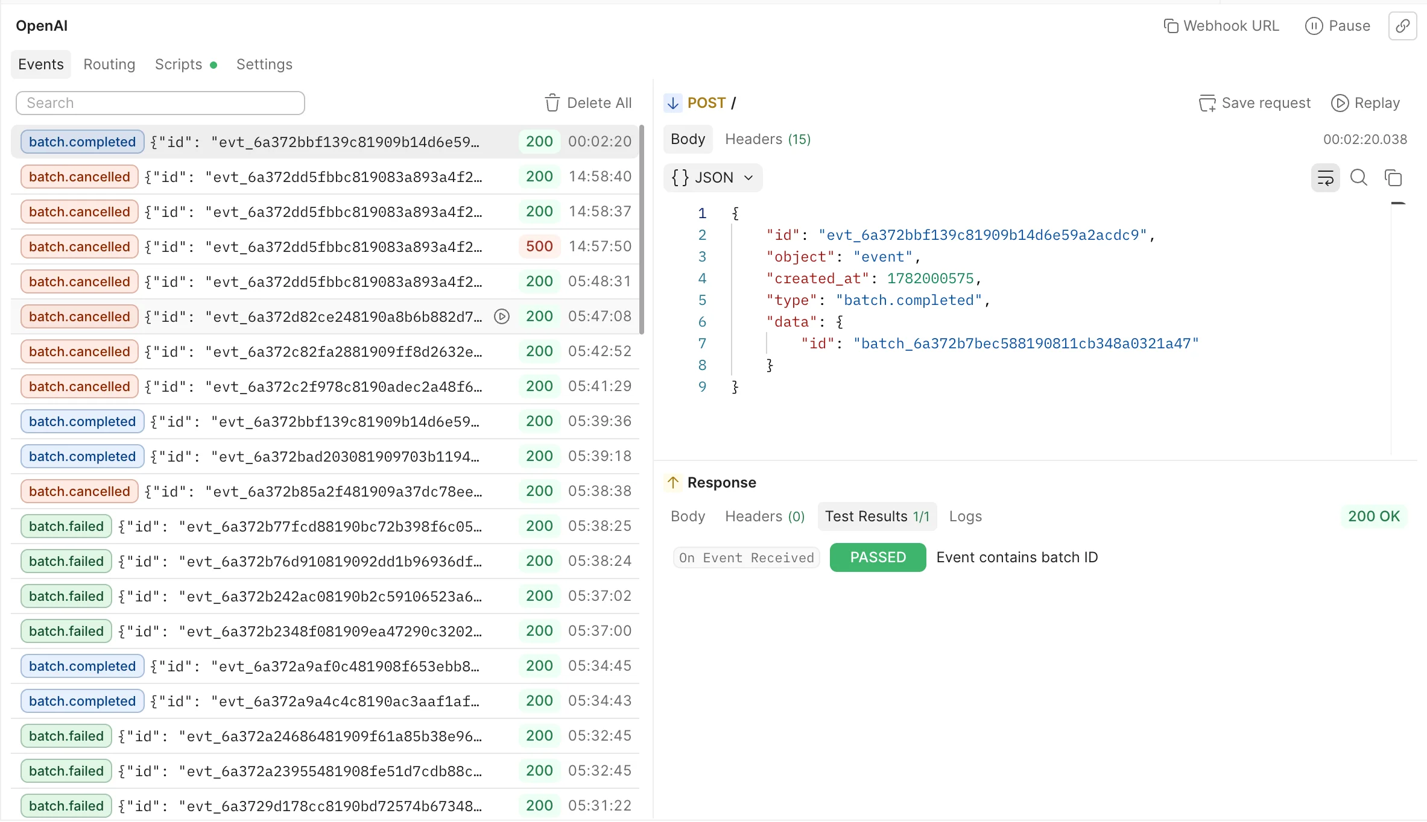Image resolution: width=1427 pixels, height=822 pixels.
Task: Focus the events Search field
Action: 160,103
